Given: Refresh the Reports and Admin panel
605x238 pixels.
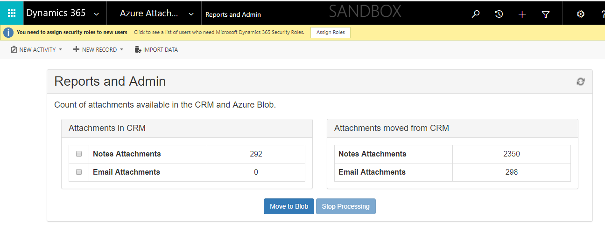Looking at the screenshot, I should coord(580,82).
